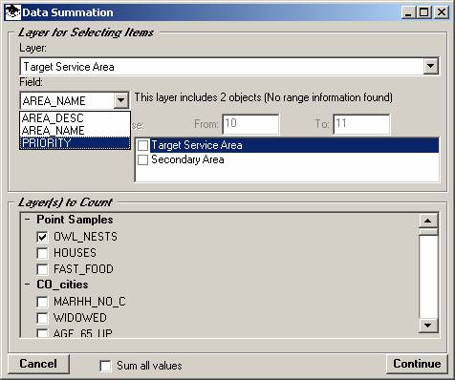Tick the MARHH_NO_C checkbox
455x380 pixels.
[42, 302]
